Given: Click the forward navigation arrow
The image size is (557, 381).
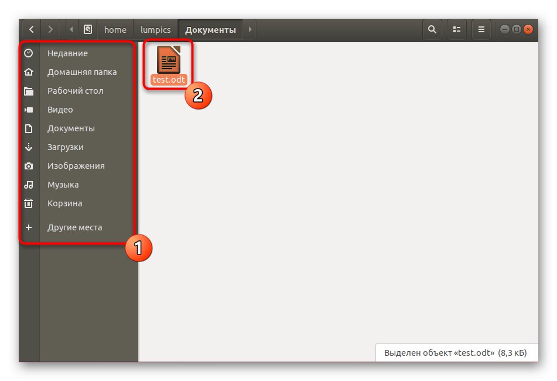Looking at the screenshot, I should click(51, 29).
